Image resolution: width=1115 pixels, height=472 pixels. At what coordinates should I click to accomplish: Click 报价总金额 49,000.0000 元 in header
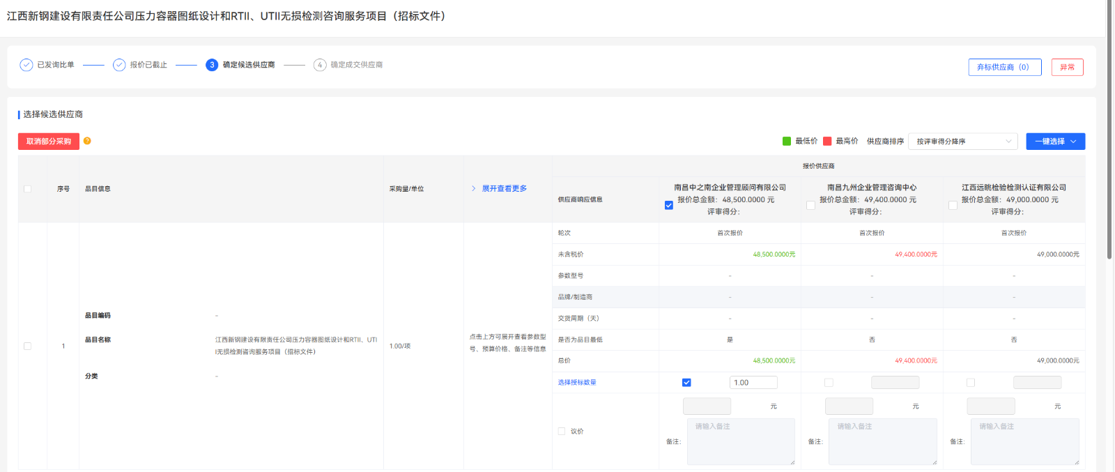[1010, 199]
